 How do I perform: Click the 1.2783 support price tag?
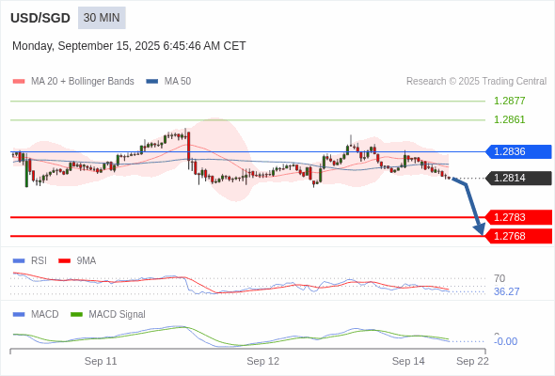[x=518, y=217]
